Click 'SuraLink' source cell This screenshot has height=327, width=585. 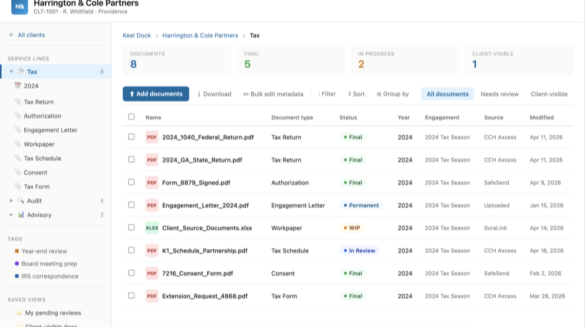coord(495,228)
